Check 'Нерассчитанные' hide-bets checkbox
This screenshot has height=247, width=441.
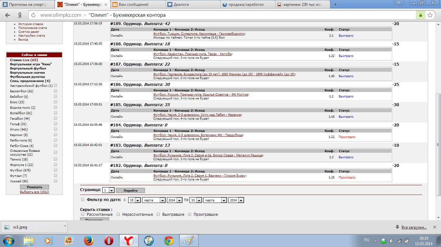pos(118,214)
